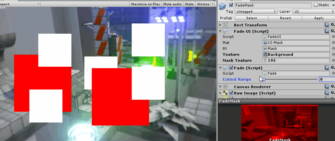Click the Mask Texture label
335x141 pixels.
pos(237,60)
